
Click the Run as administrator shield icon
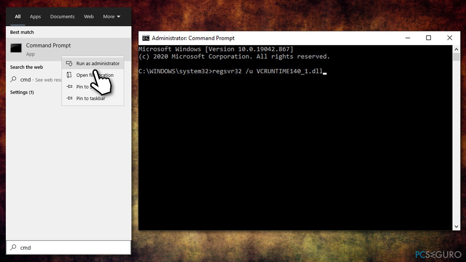tap(69, 64)
